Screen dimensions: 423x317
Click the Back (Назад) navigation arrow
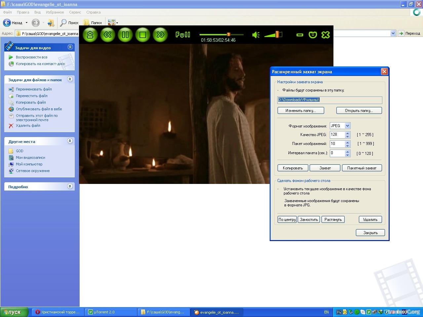7,23
